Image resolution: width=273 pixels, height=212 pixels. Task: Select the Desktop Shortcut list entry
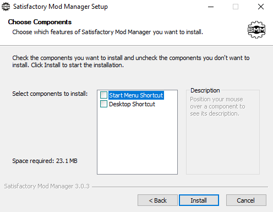click(132, 104)
